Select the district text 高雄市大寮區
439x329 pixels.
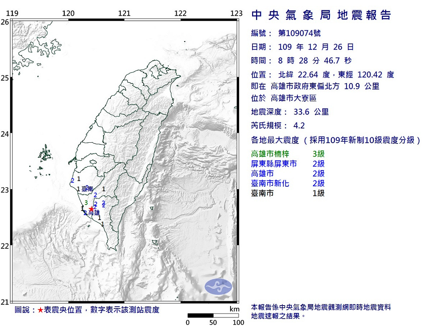[x=294, y=98]
